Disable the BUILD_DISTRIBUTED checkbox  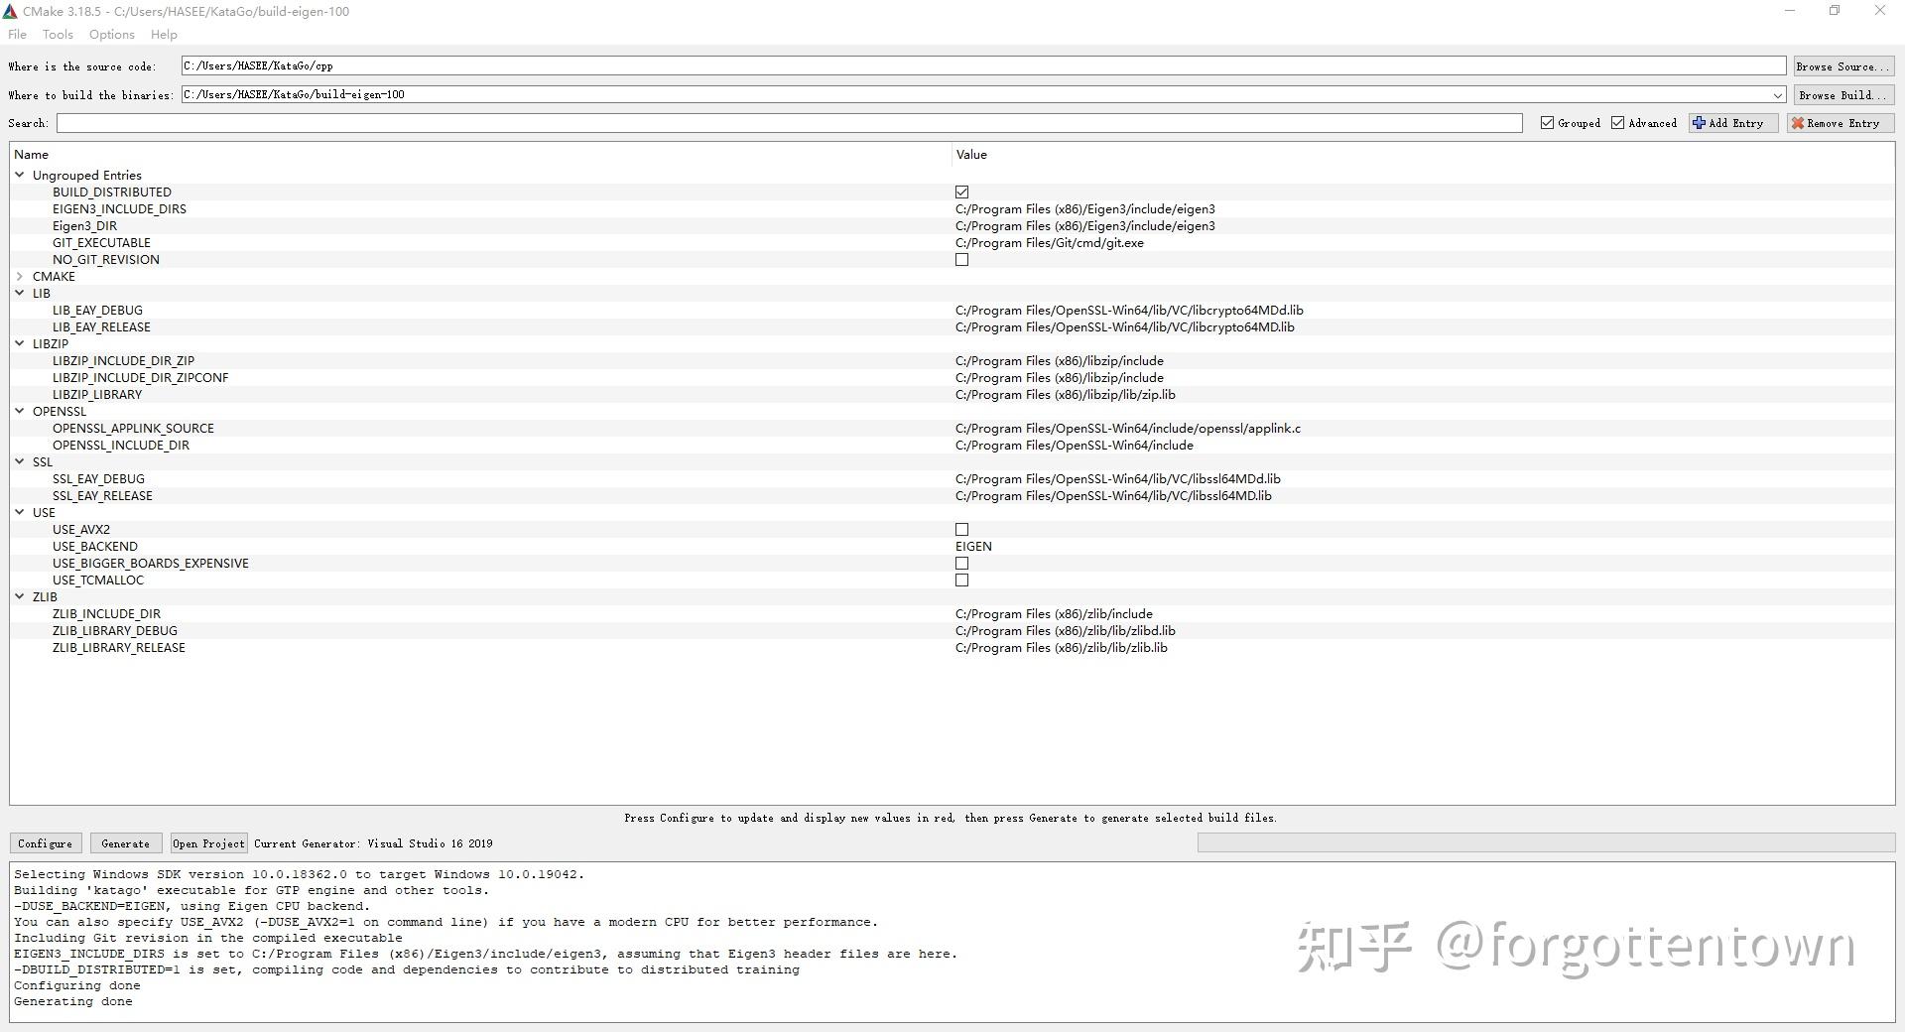point(961,192)
